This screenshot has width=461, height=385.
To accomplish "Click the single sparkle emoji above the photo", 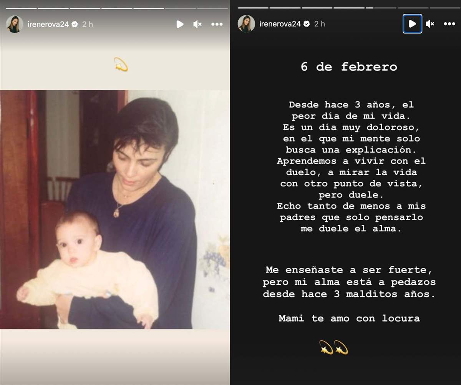I will click(121, 65).
